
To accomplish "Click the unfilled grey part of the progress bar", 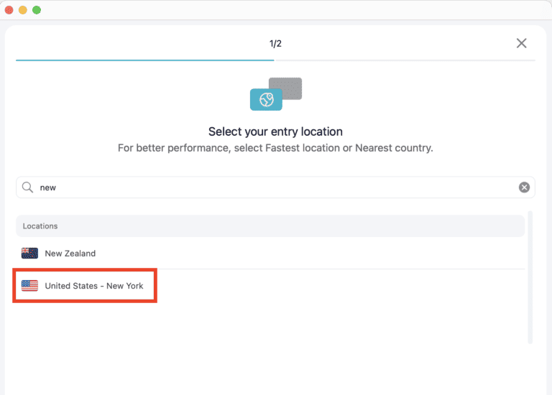I will tap(402, 60).
